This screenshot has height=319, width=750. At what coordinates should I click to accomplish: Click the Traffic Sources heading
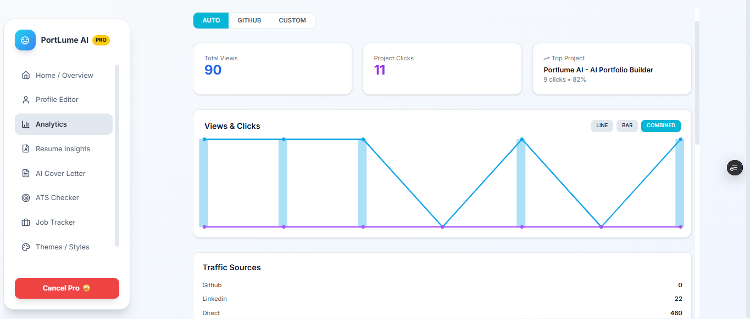(232, 267)
